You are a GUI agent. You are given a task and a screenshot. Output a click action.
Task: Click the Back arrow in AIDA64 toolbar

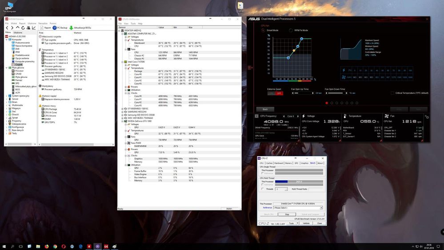click(x=7, y=28)
